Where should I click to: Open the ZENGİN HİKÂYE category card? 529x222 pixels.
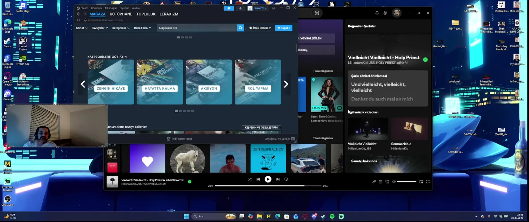(x=111, y=82)
